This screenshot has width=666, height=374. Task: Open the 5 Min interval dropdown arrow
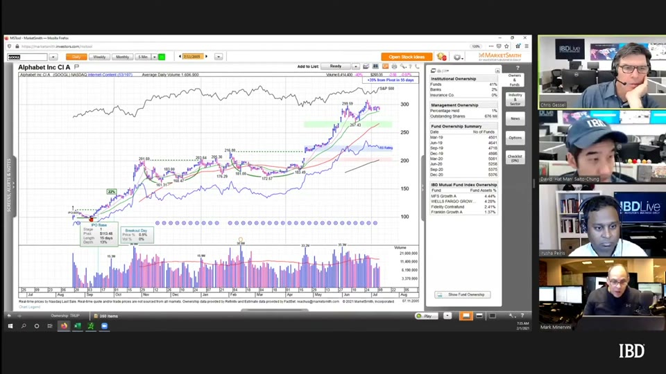coord(155,57)
